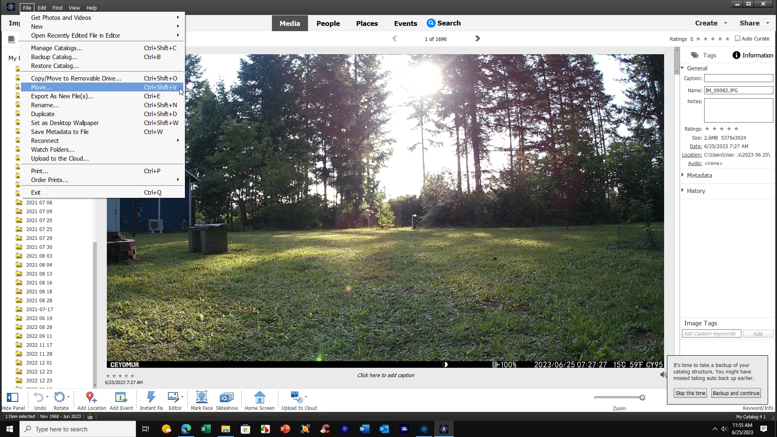Click the Mark Face icon

202,397
